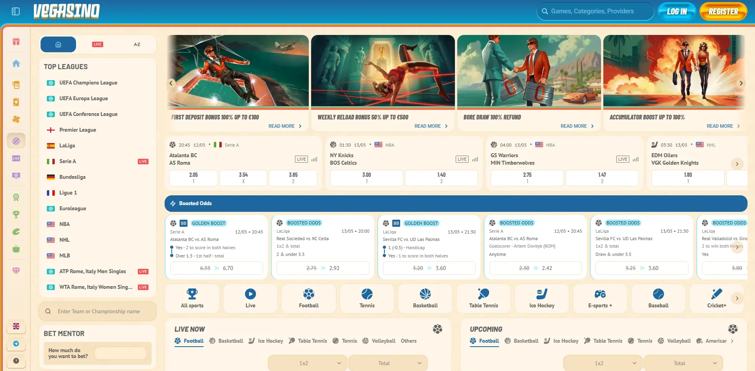Open the pink diamond VIP sidebar icon
Viewport: 755px width, 371px height.
click(x=16, y=271)
